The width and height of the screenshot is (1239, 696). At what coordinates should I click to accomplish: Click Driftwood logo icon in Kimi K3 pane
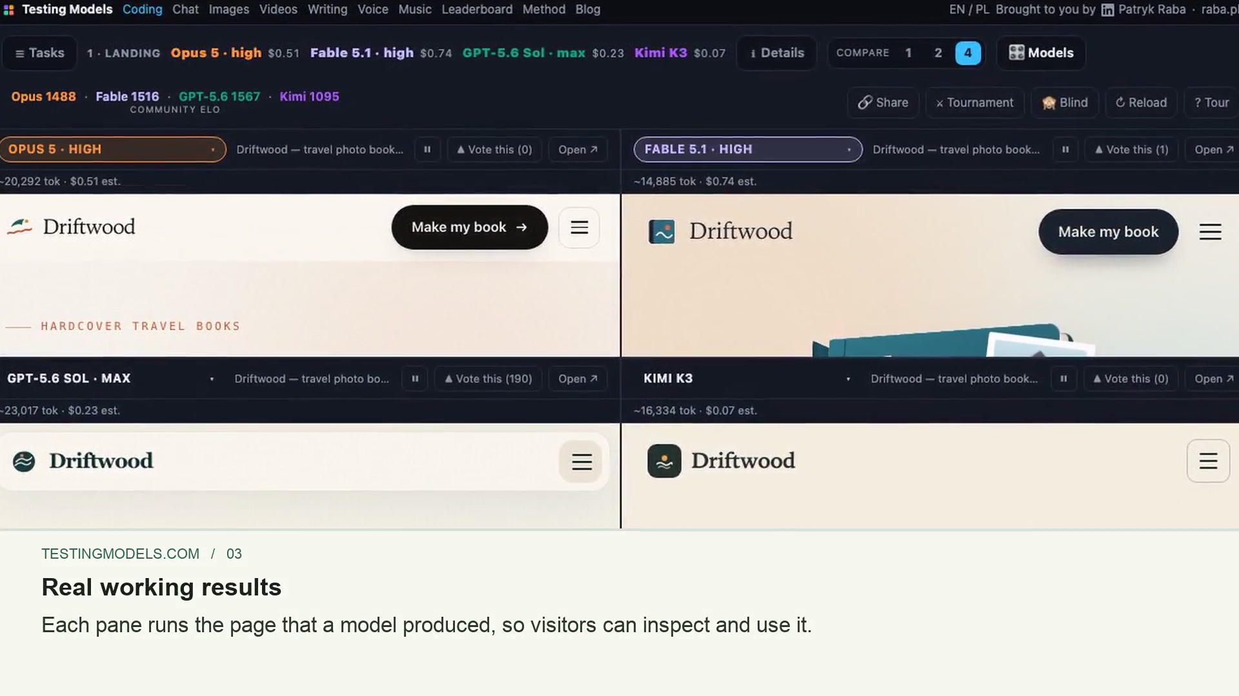pos(664,461)
